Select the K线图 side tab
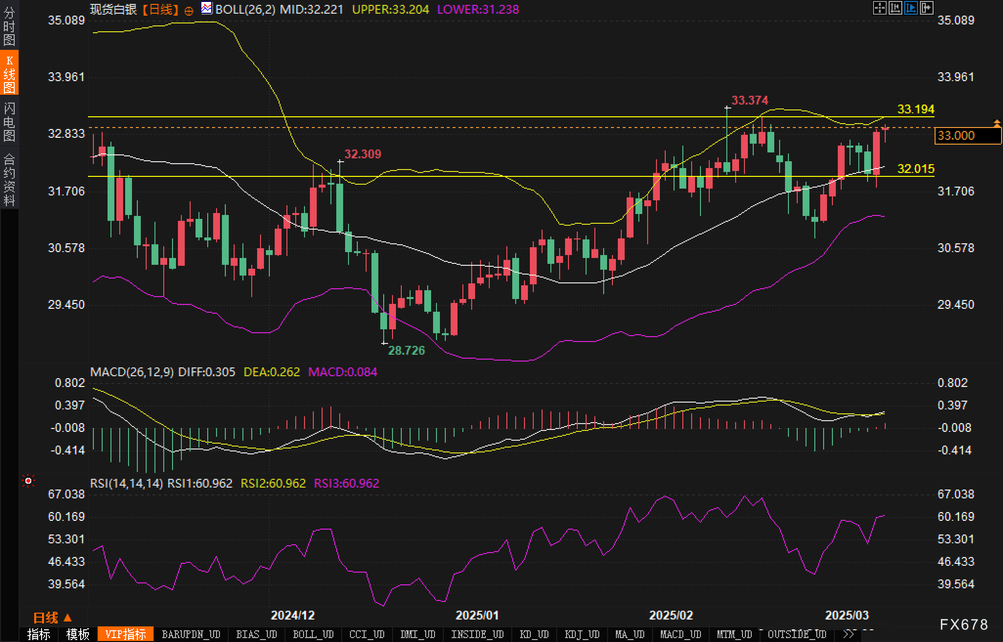Viewport: 1003px width, 642px height. 9,74
